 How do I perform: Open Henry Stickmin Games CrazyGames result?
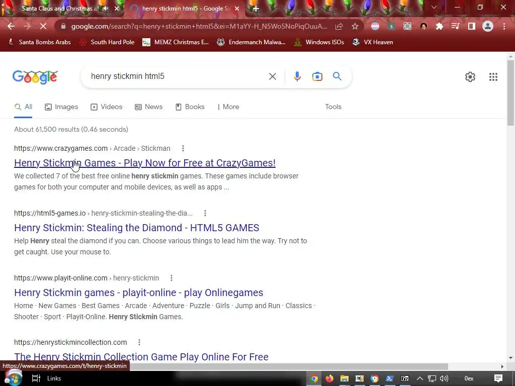145,163
